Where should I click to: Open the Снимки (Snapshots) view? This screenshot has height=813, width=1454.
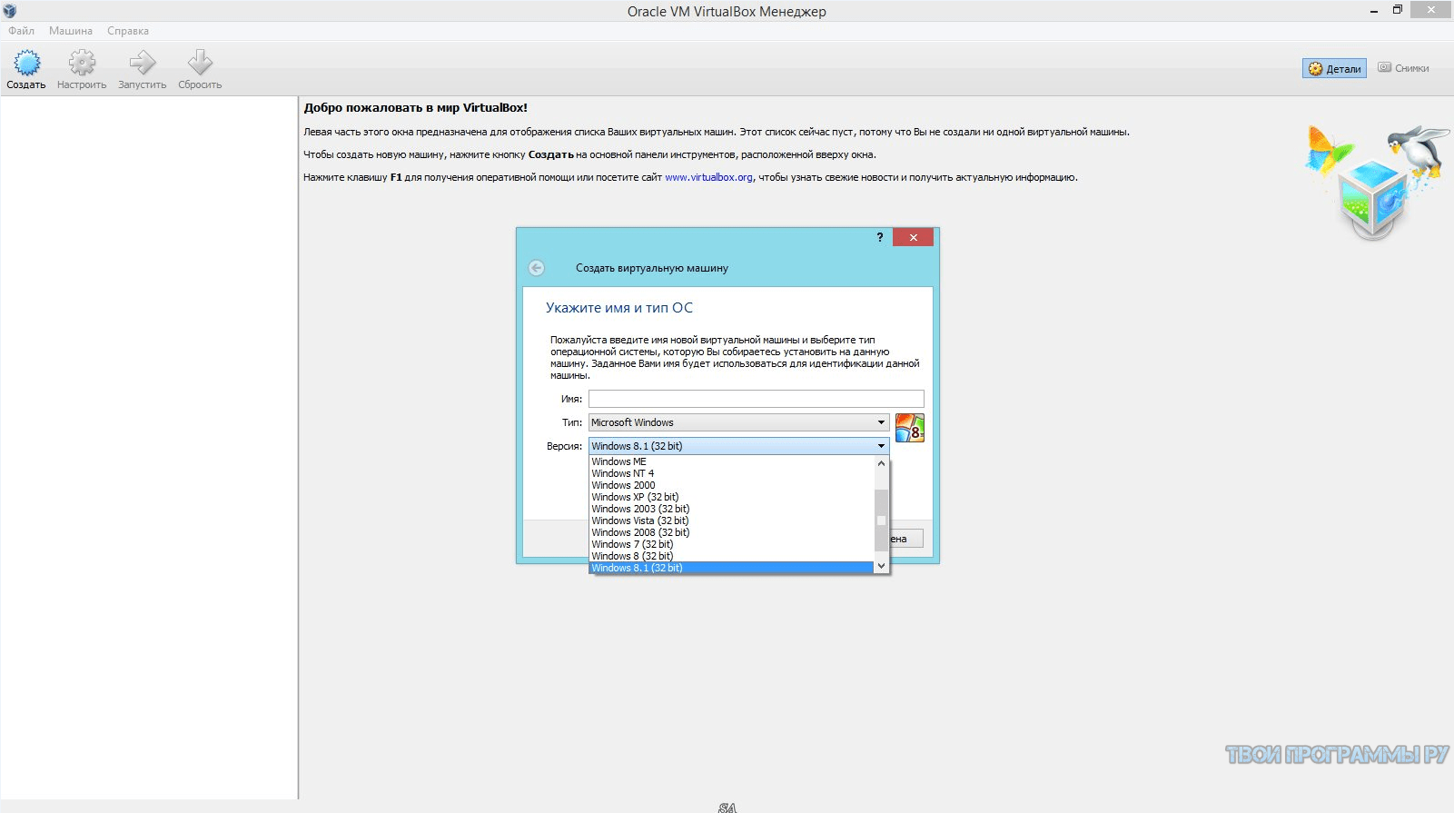1403,68
